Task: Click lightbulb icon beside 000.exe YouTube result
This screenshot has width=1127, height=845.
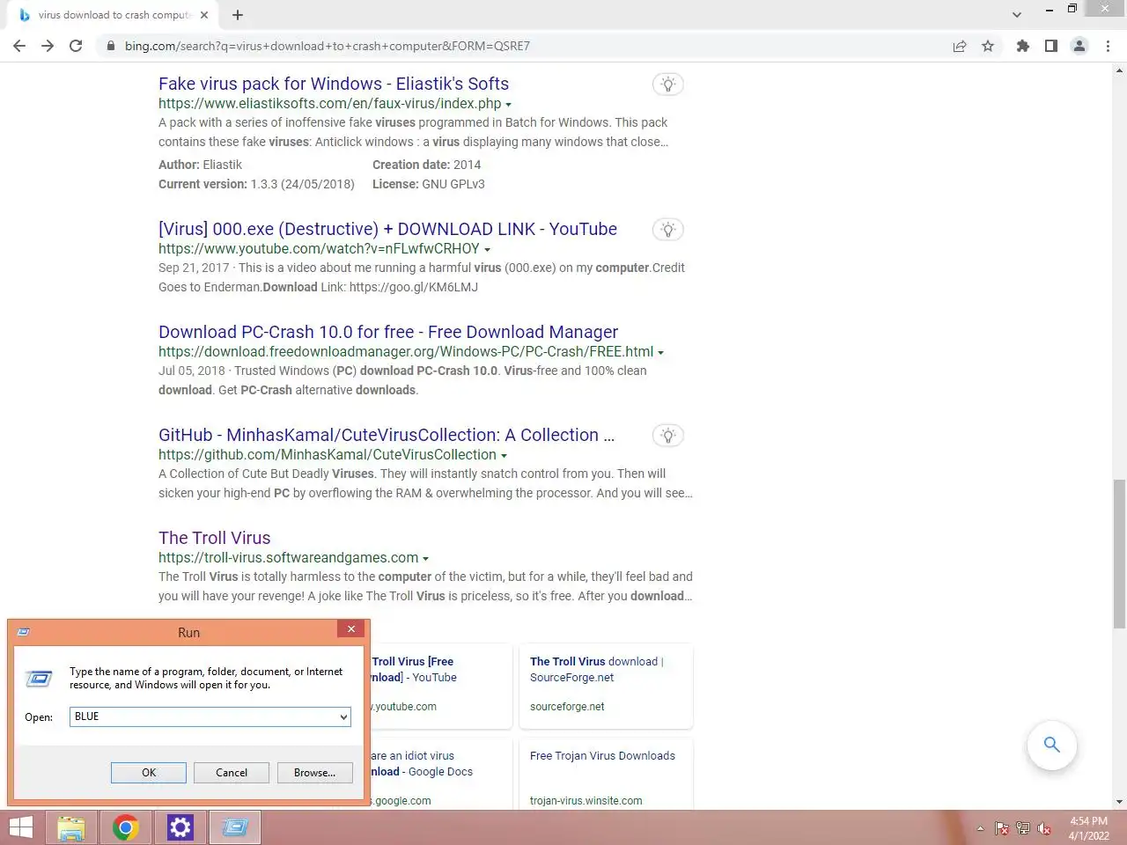Action: click(668, 230)
